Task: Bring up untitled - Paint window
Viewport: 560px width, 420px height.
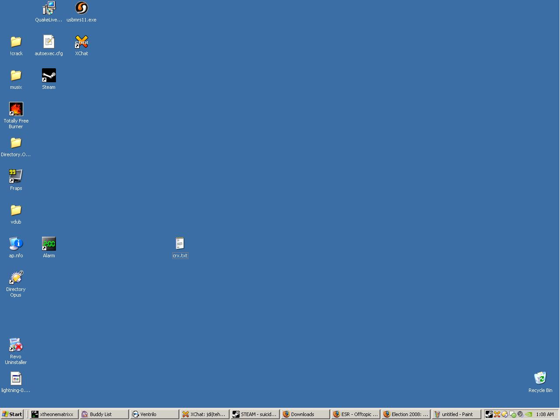Action: coord(456,414)
